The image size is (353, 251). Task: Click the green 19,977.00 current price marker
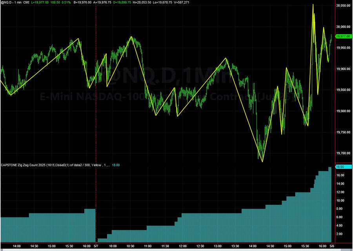(x=343, y=36)
